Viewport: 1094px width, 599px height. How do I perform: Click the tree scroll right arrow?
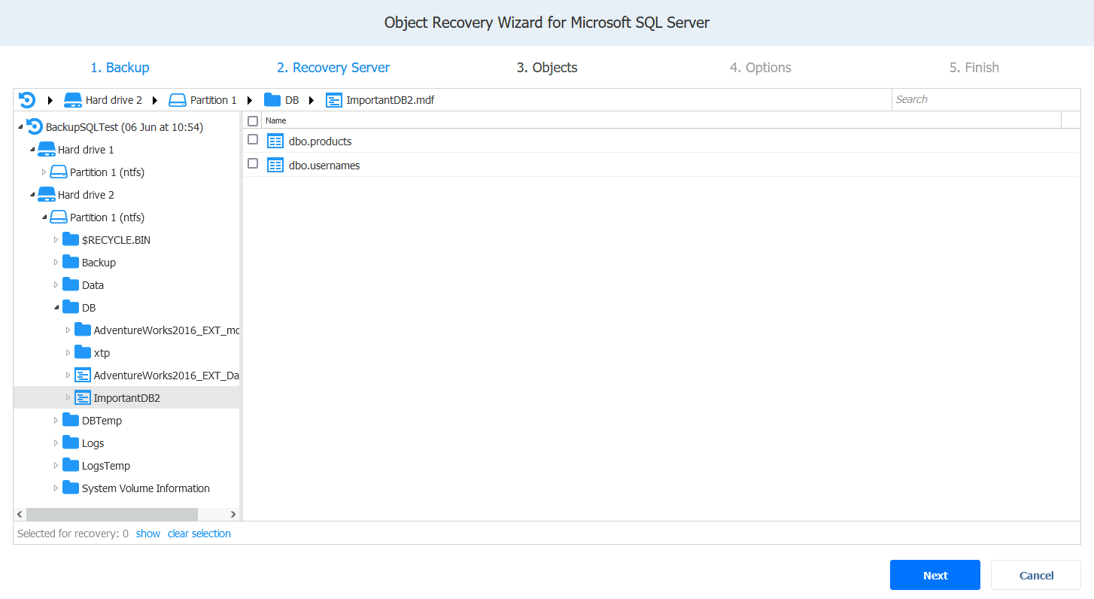click(233, 514)
